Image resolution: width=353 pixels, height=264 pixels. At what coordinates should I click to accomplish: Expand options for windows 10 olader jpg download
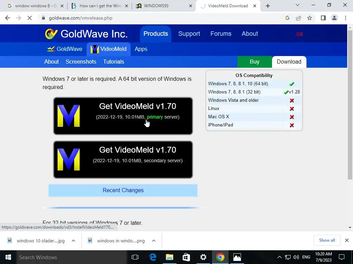(73, 241)
